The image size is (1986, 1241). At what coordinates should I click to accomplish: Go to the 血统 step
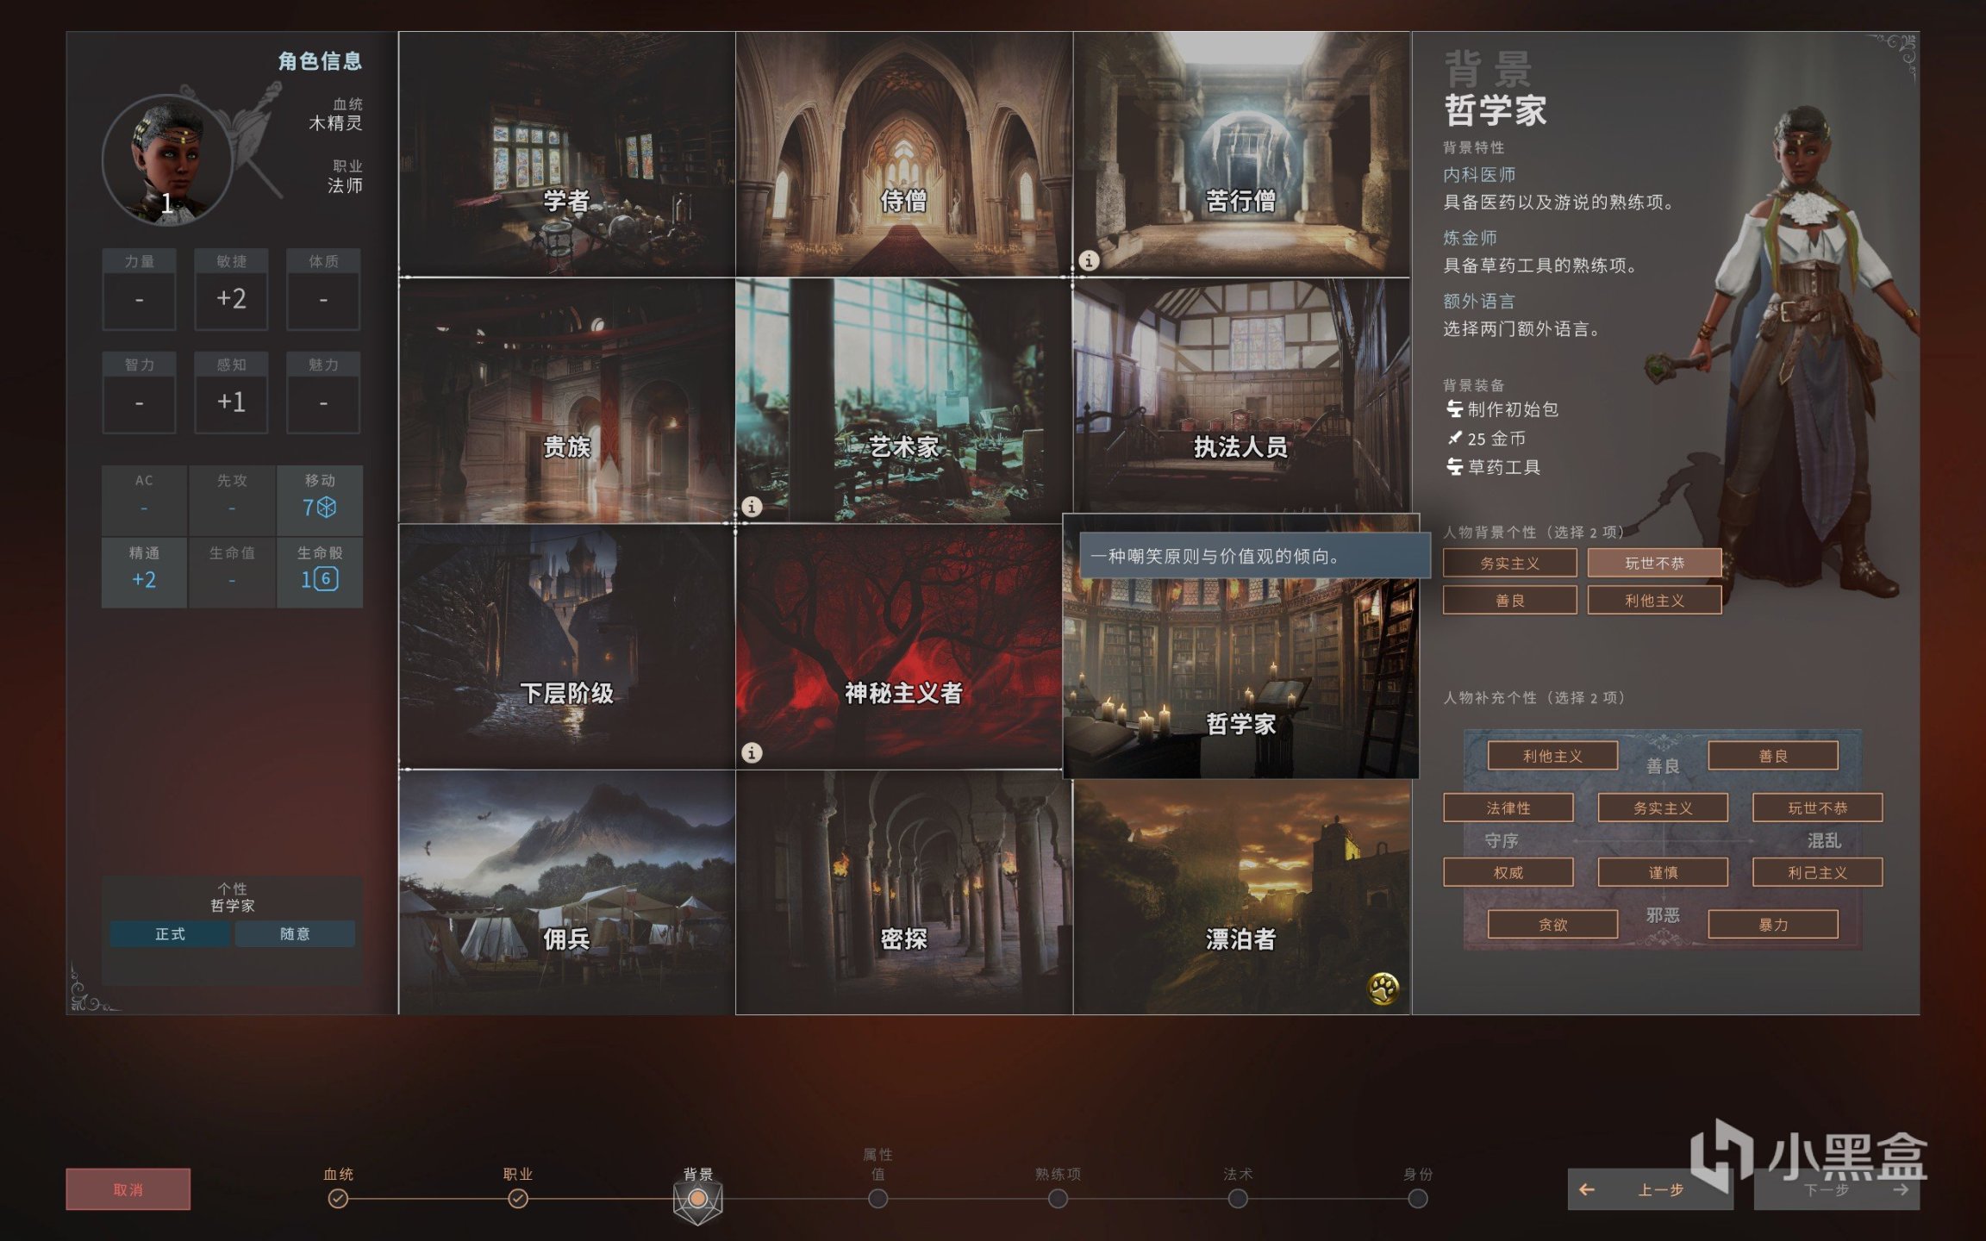(338, 1198)
